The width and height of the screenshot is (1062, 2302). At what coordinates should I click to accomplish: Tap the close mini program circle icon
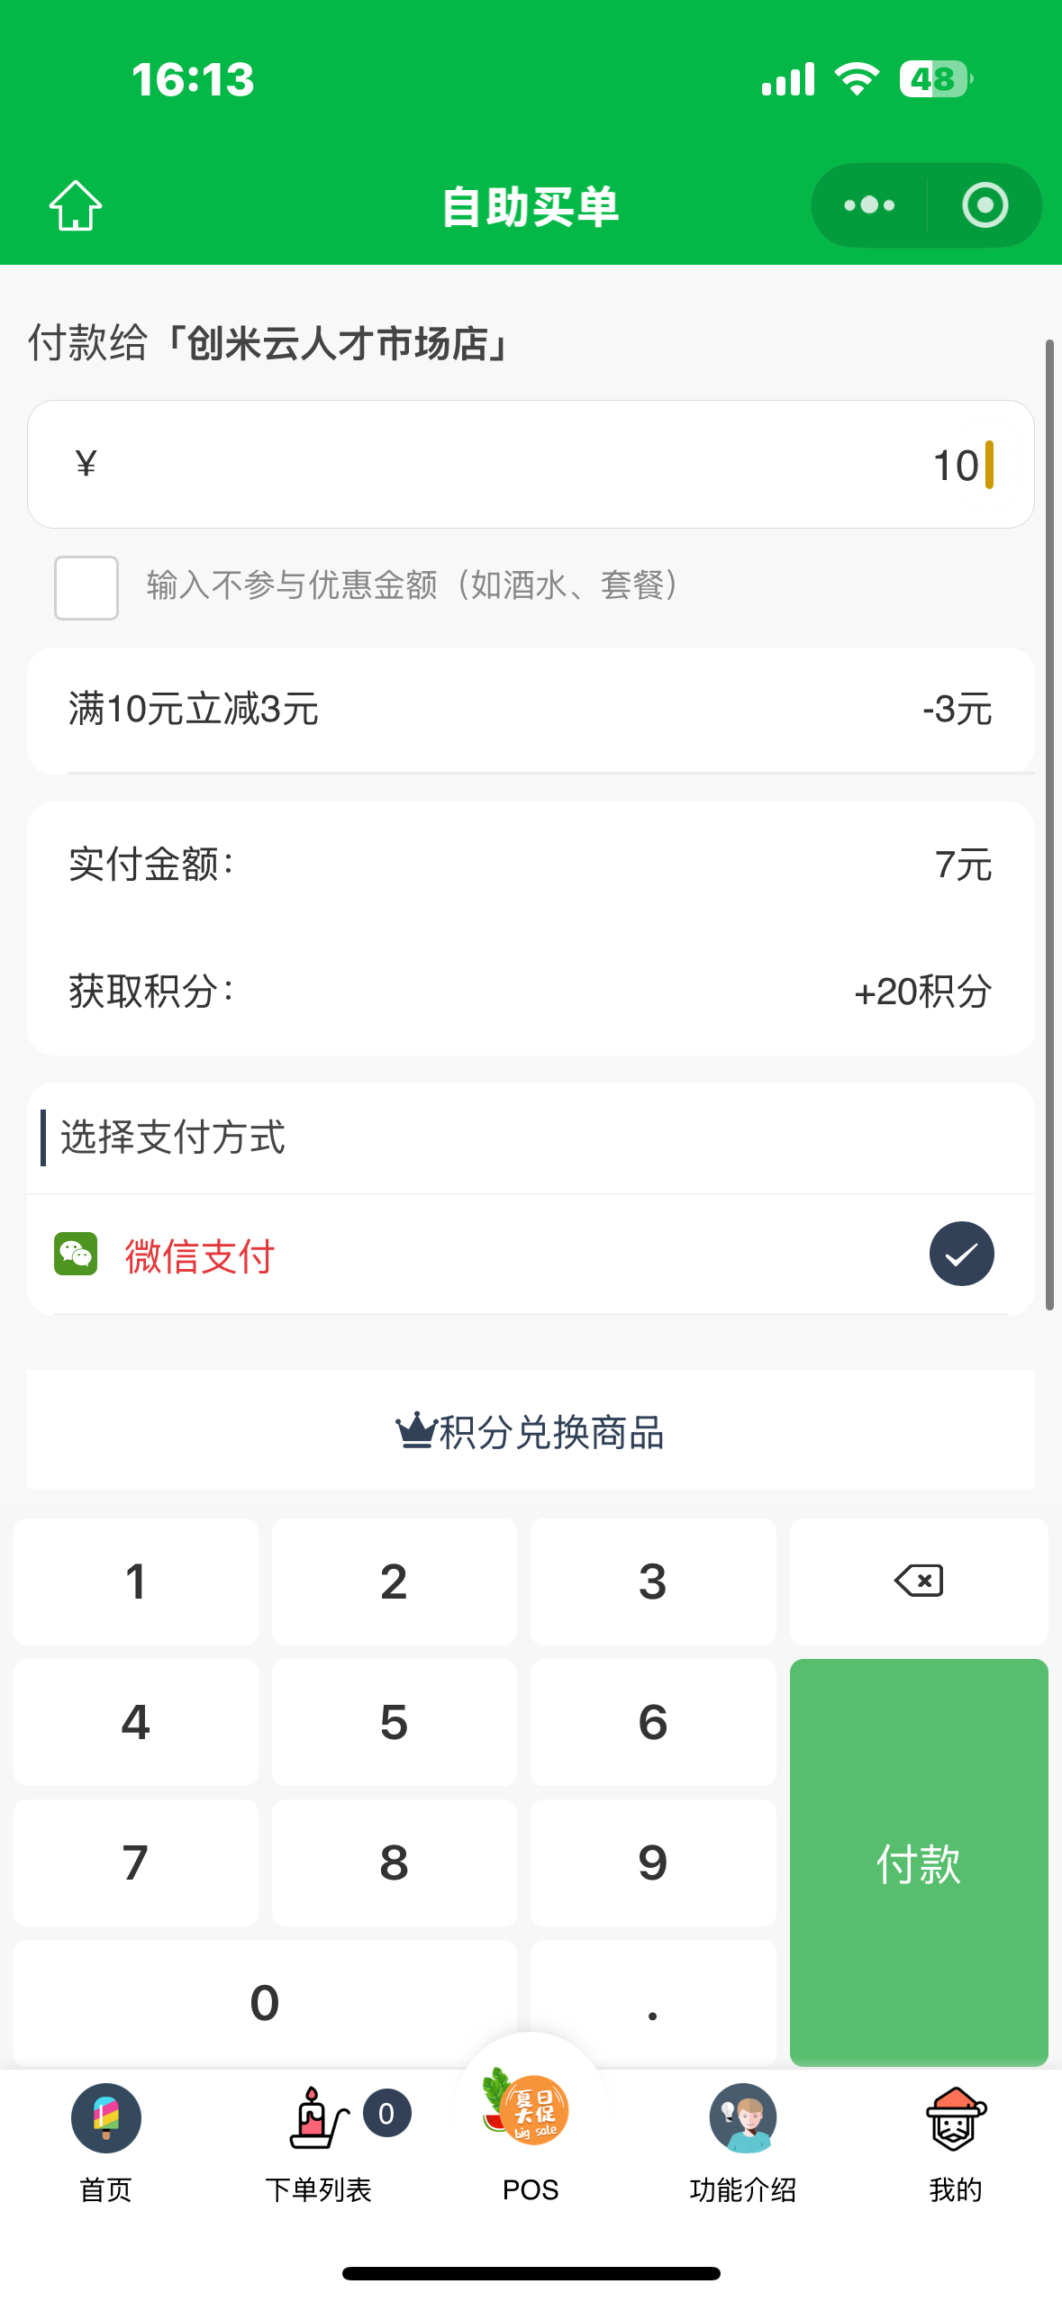[985, 206]
